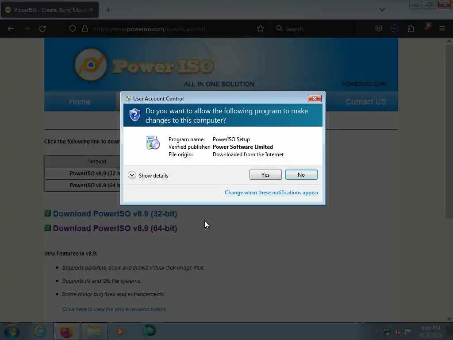Open the Firefox hamburger menu

click(x=442, y=28)
